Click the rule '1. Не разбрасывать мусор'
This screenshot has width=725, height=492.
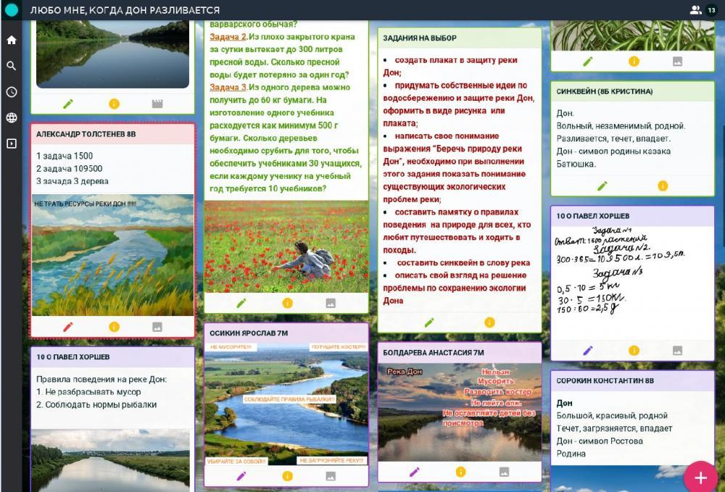coord(88,392)
